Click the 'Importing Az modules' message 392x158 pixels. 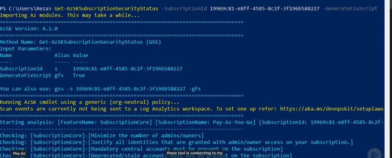[x=70, y=15]
